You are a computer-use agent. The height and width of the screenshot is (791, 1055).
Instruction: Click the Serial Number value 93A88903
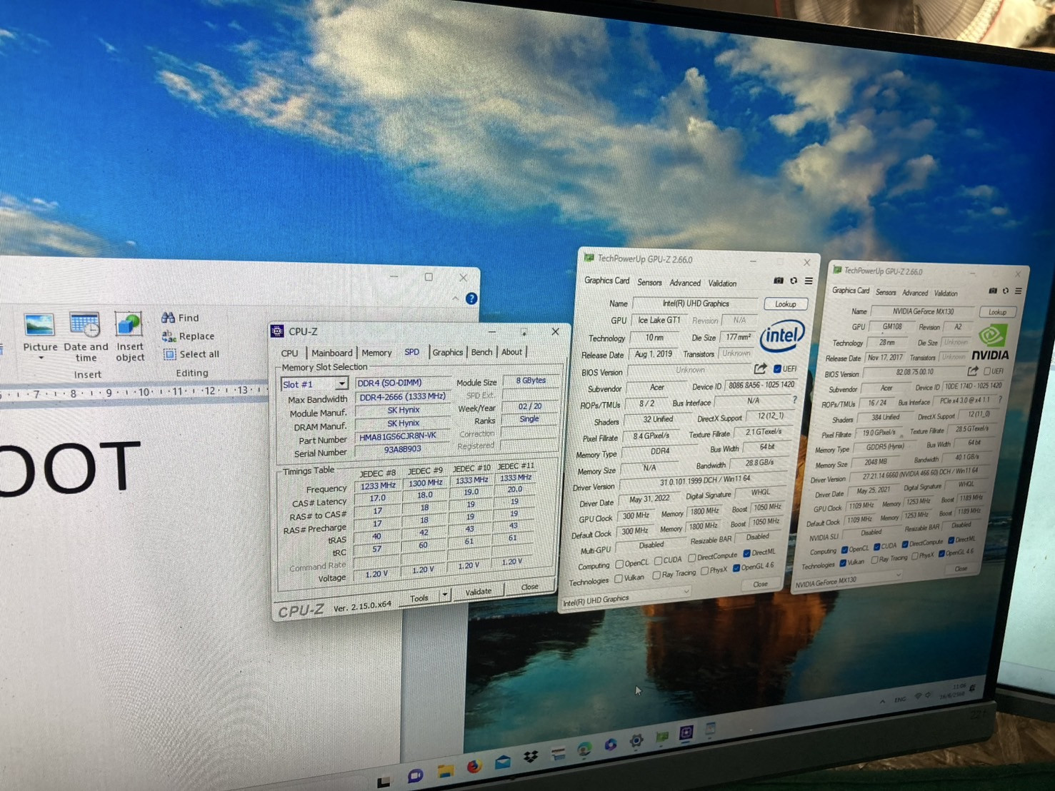403,450
